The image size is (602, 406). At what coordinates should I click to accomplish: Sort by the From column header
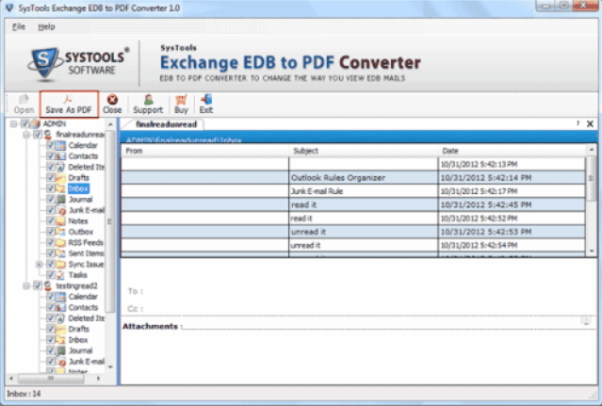tap(205, 151)
